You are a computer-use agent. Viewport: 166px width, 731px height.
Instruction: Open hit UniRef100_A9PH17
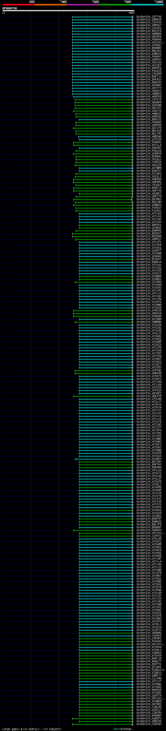149,25
